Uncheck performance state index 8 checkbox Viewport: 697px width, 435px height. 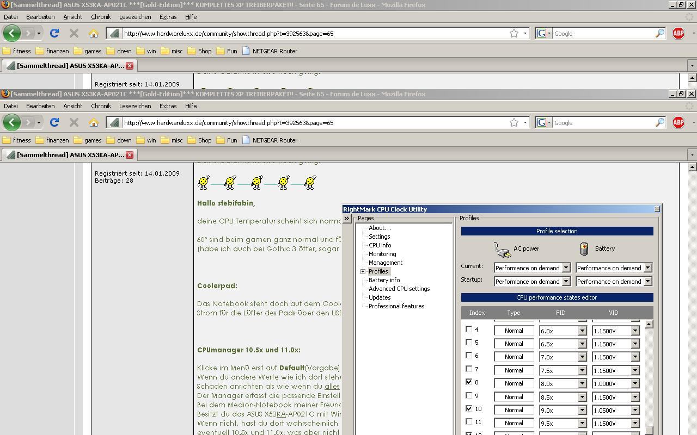(469, 382)
